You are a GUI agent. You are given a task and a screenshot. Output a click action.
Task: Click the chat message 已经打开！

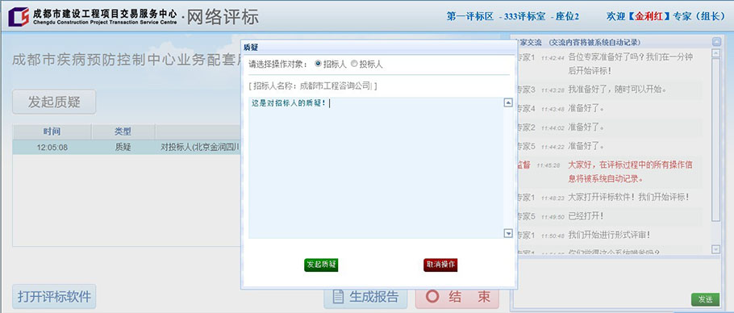(586, 216)
